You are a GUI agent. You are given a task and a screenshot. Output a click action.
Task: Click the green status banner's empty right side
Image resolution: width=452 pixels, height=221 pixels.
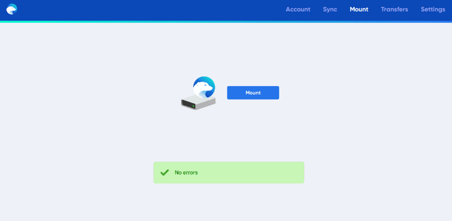pyautogui.click(x=260, y=172)
